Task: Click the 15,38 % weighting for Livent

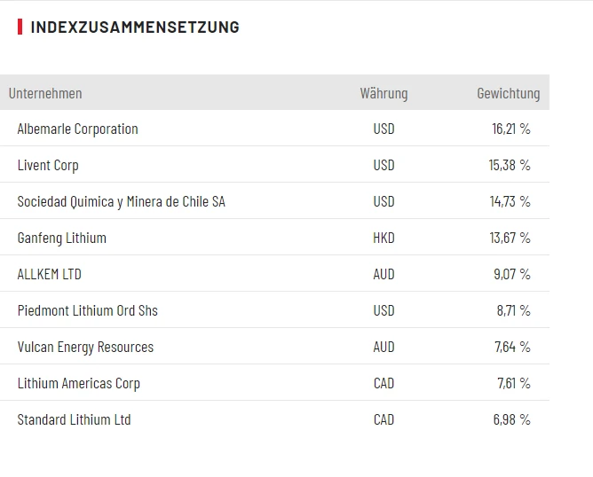Action: pos(510,165)
